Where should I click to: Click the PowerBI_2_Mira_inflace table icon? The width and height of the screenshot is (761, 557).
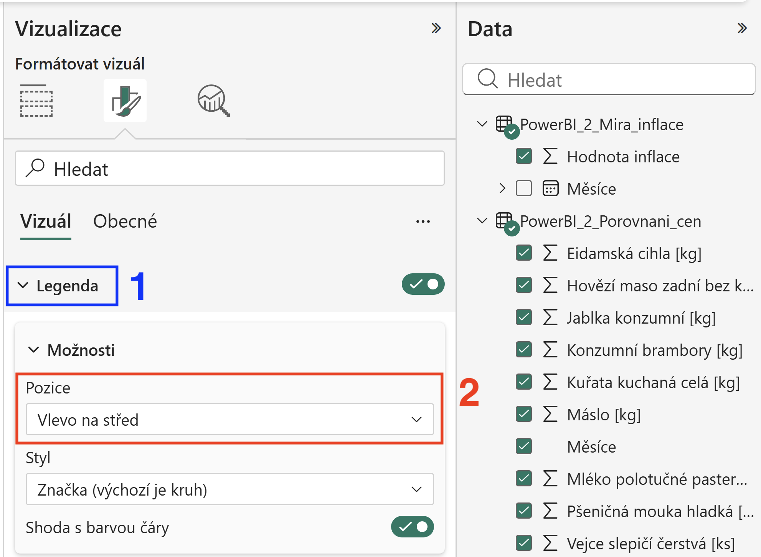tap(507, 127)
